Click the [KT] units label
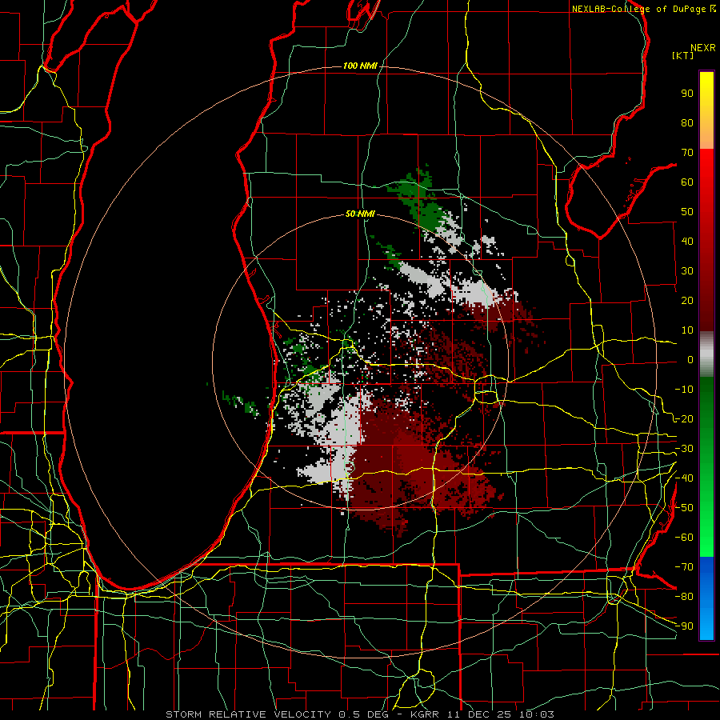Image resolution: width=720 pixels, height=720 pixels. [x=683, y=55]
